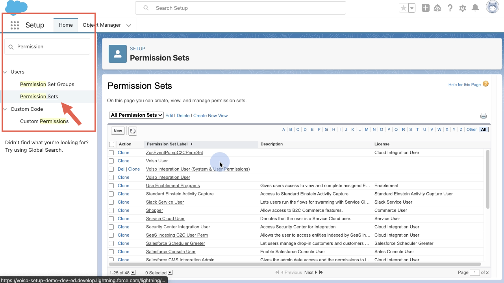This screenshot has width=504, height=283.
Task: Click the printable view printer icon
Action: (x=484, y=116)
